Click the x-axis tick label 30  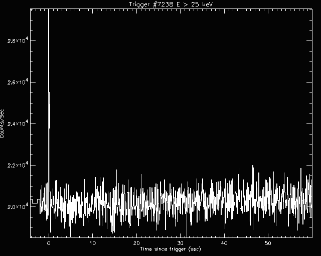[x=181, y=243]
